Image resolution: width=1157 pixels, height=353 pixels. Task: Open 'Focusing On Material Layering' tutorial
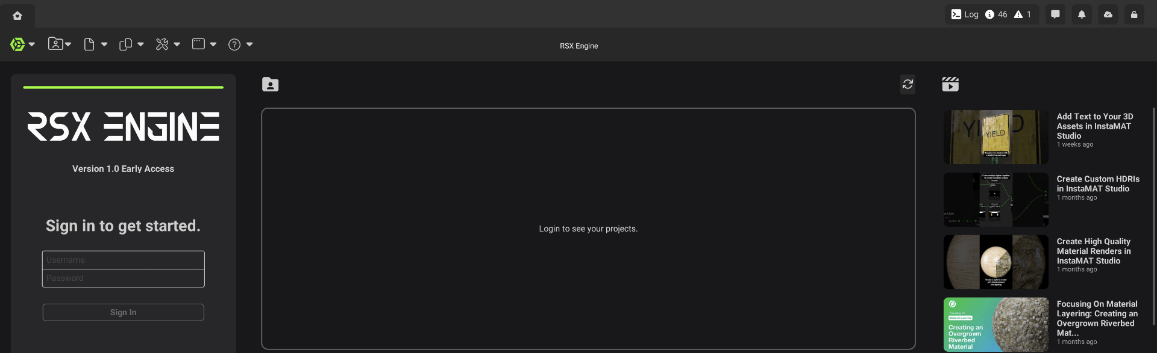pos(1097,318)
